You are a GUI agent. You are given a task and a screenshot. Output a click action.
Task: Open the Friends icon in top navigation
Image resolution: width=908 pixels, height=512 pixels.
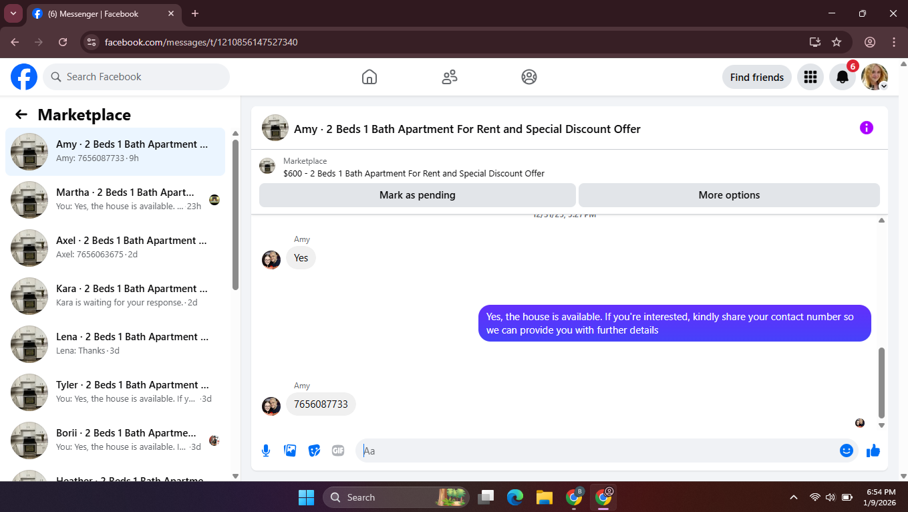pyautogui.click(x=450, y=77)
